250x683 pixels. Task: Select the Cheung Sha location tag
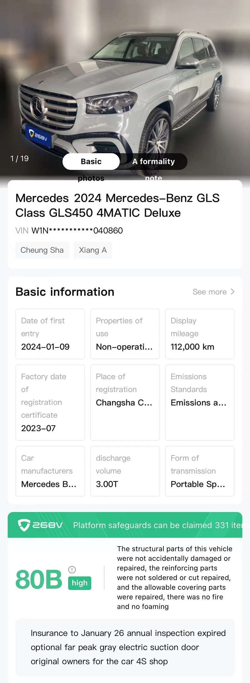42,250
